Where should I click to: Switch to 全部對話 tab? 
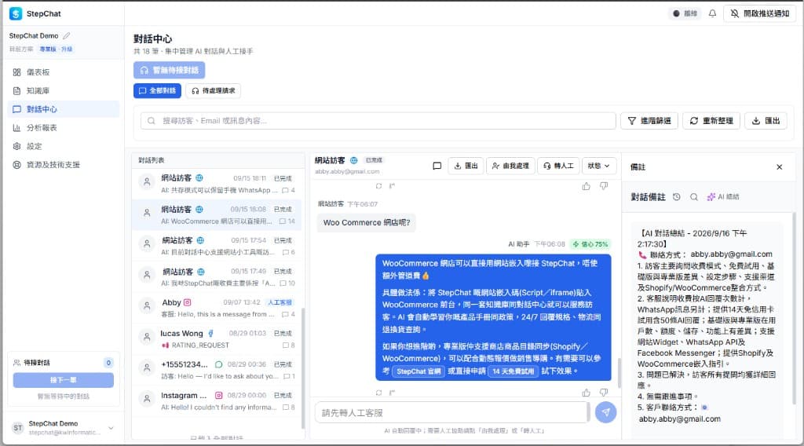click(157, 91)
